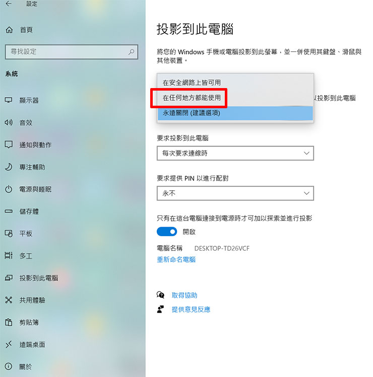Click the 儲存體 storage drive icon
This screenshot has width=373, height=377.
tap(9, 211)
